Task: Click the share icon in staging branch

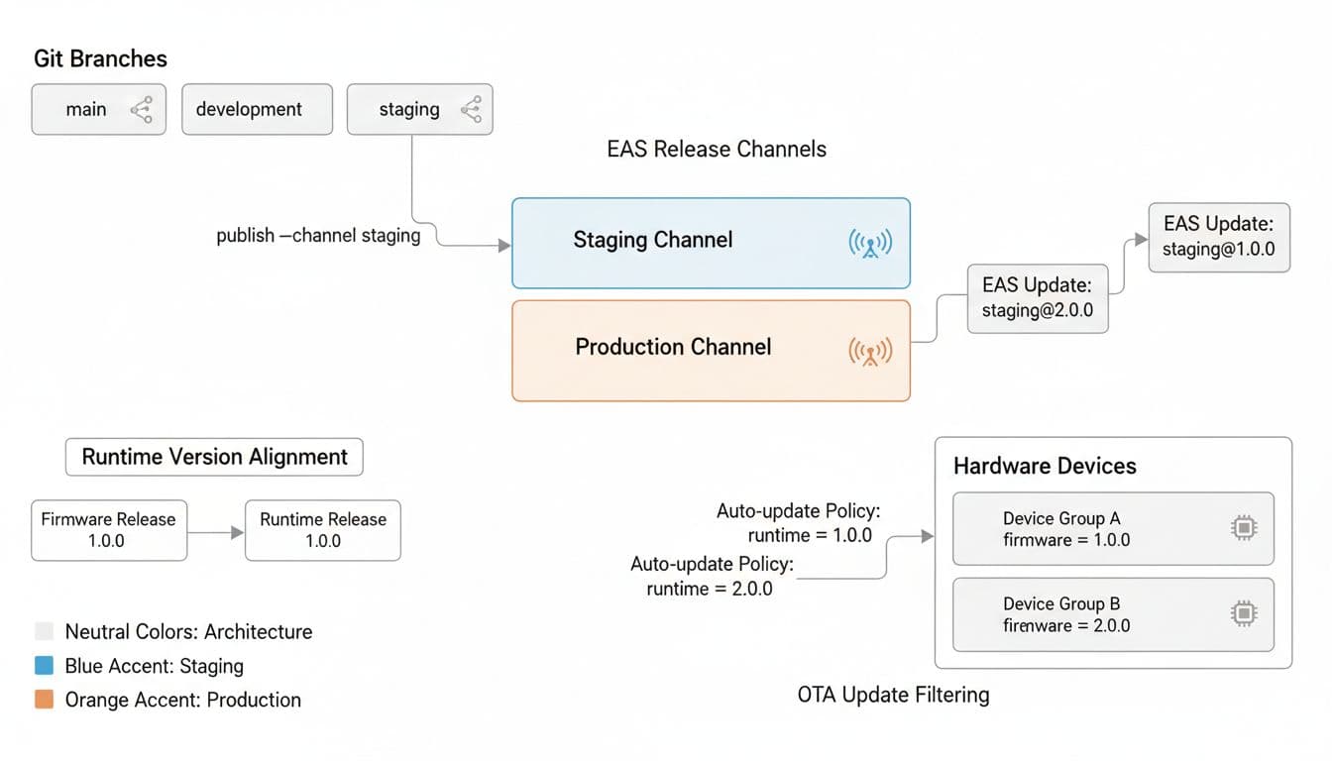Action: 472,110
